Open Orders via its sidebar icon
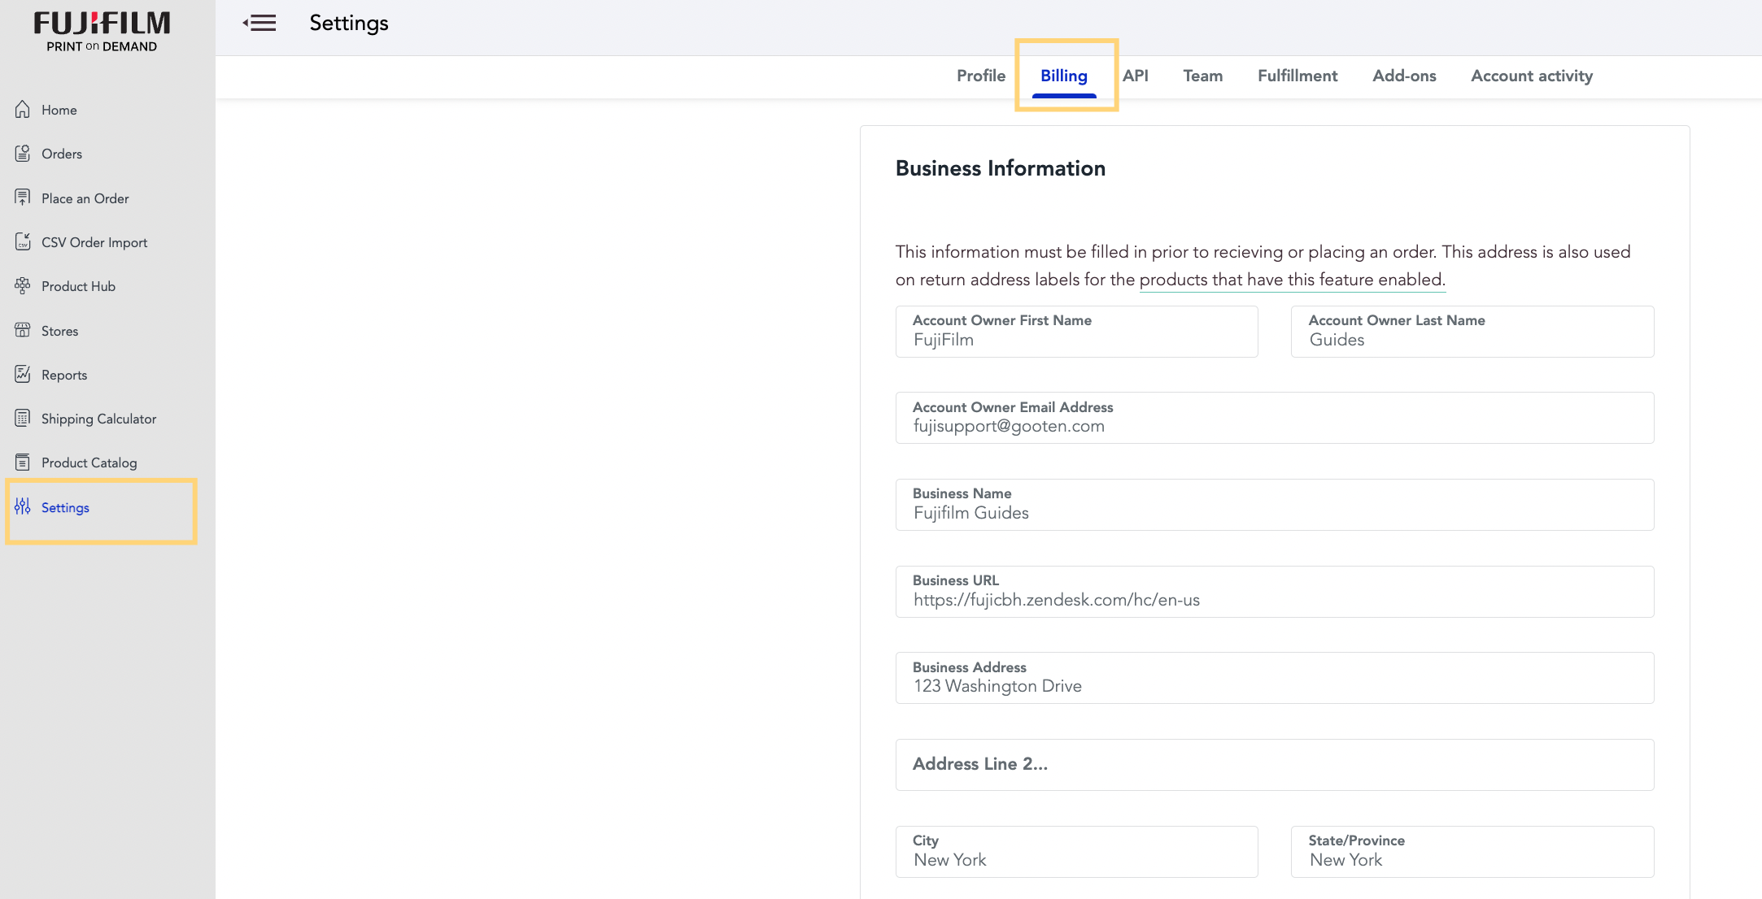This screenshot has height=899, width=1762. tap(23, 154)
